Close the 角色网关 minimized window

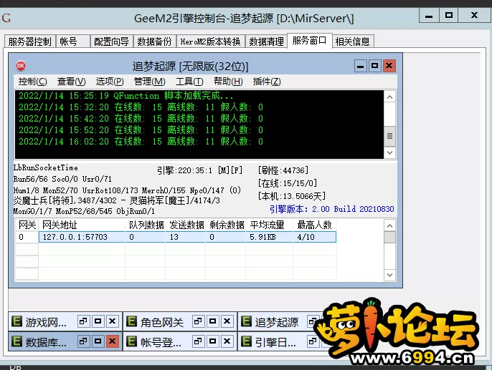(x=227, y=321)
